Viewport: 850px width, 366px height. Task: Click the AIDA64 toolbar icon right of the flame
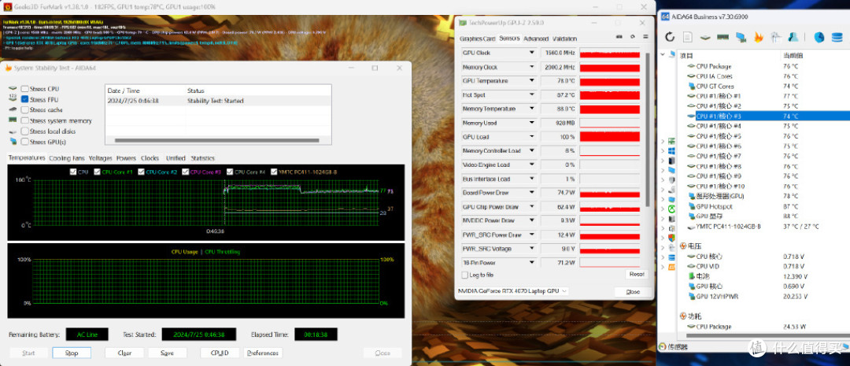pos(776,37)
